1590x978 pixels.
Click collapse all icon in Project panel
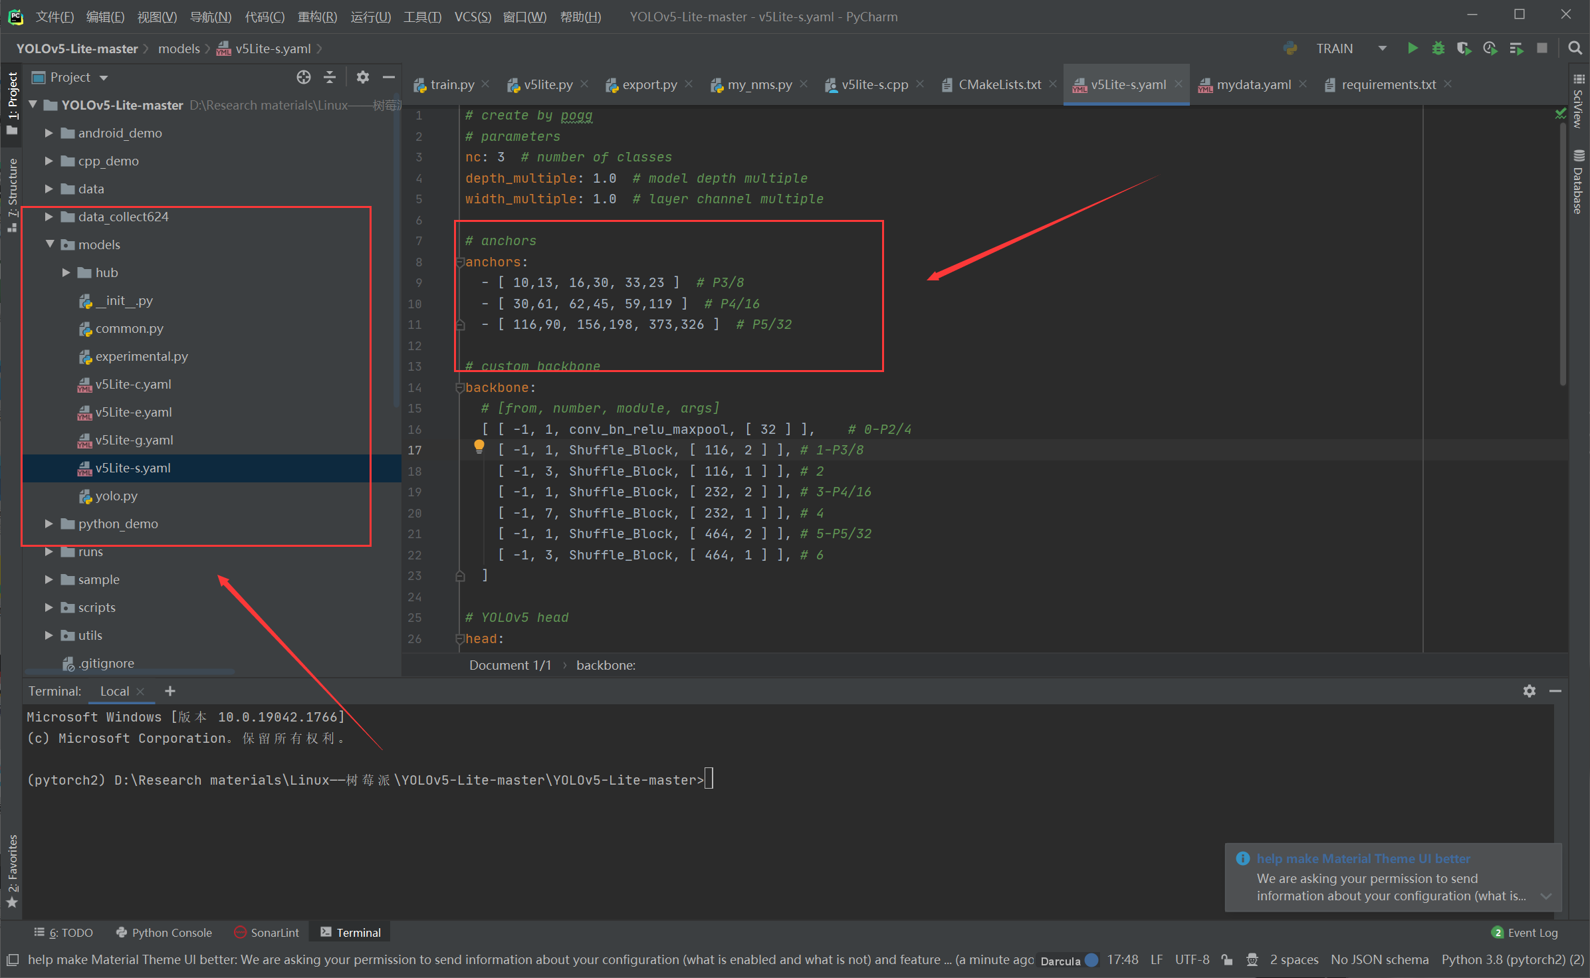[330, 77]
